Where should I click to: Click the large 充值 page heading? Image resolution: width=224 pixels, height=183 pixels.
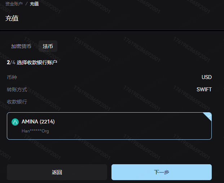point(12,18)
